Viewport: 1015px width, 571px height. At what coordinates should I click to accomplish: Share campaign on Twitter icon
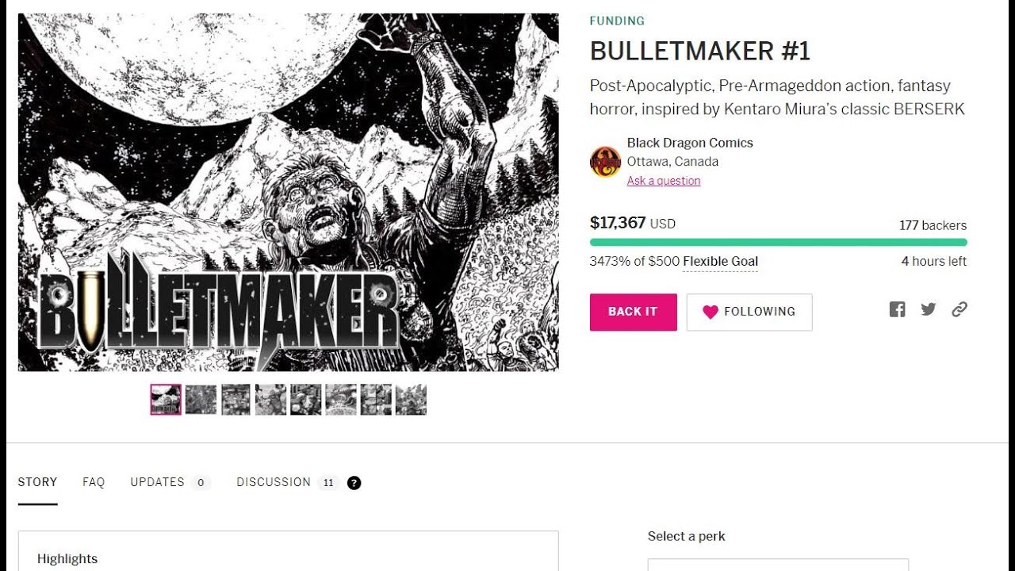tap(929, 310)
